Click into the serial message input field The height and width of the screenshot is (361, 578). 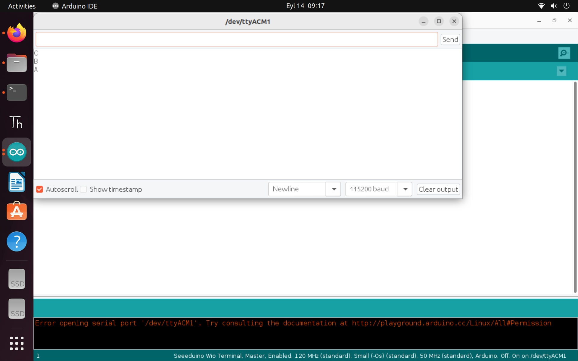tap(236, 39)
